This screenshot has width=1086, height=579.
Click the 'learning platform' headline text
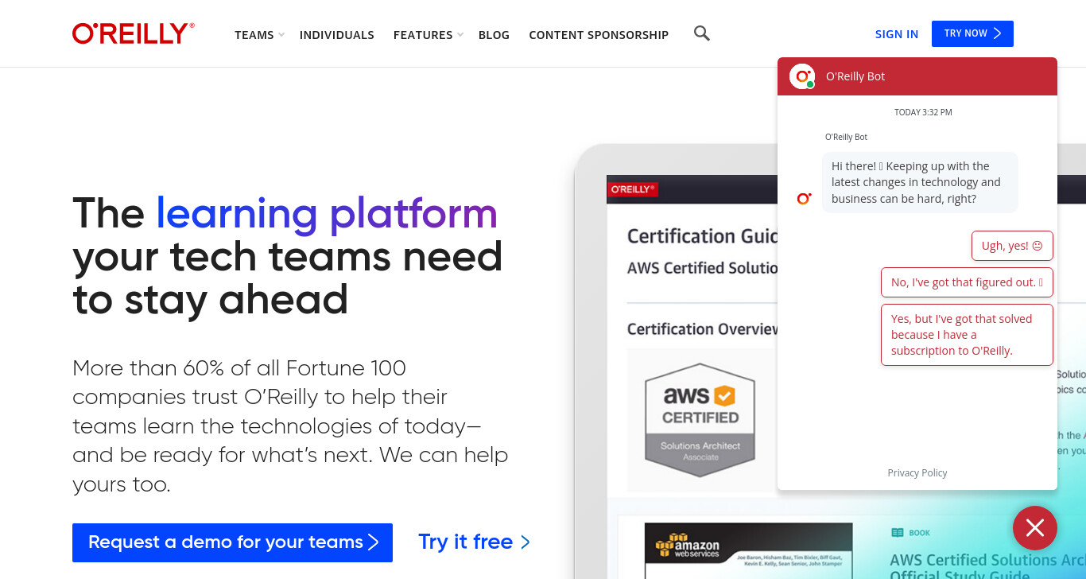click(x=327, y=213)
